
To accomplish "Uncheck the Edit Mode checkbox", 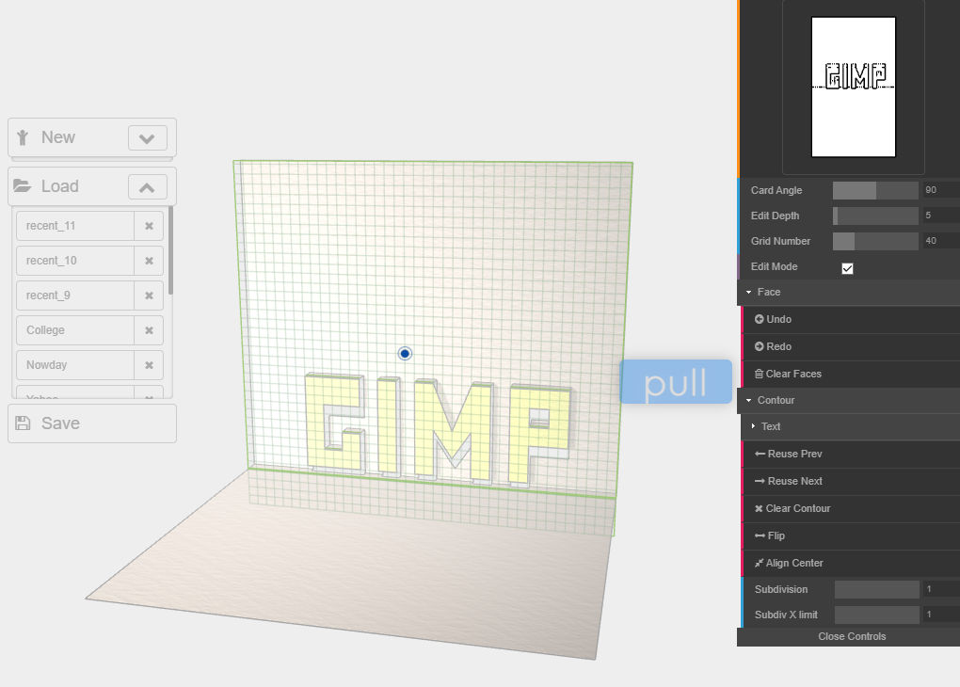I will click(x=847, y=268).
